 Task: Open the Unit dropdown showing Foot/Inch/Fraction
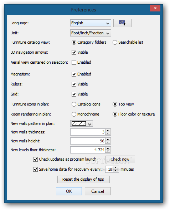pos(91,33)
